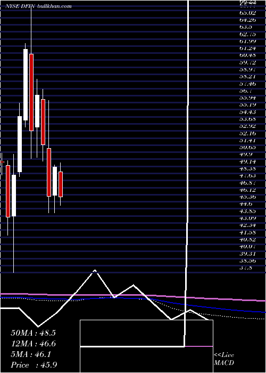Click the 40.07 price axis label

coord(247,247)
